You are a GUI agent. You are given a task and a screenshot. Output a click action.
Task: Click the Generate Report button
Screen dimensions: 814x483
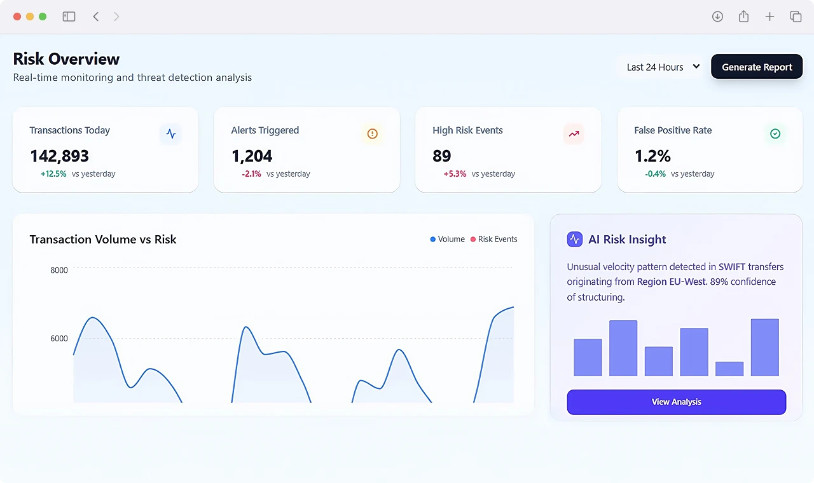pyautogui.click(x=757, y=67)
